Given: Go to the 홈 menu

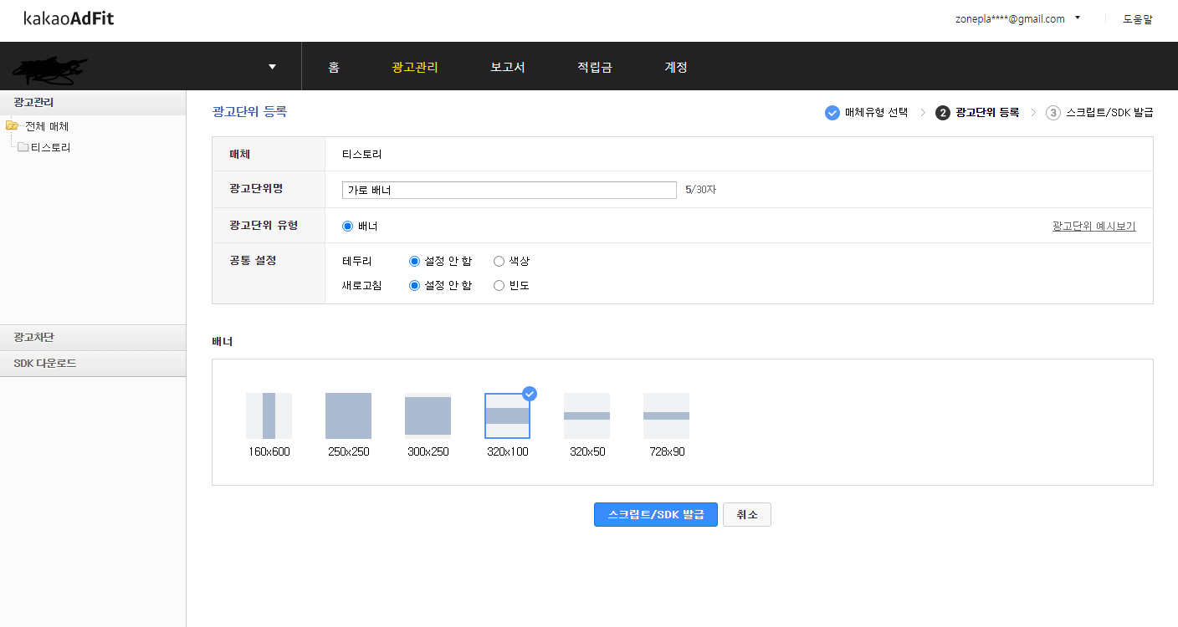Looking at the screenshot, I should coord(334,68).
